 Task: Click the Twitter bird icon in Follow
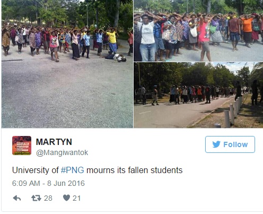(216, 144)
